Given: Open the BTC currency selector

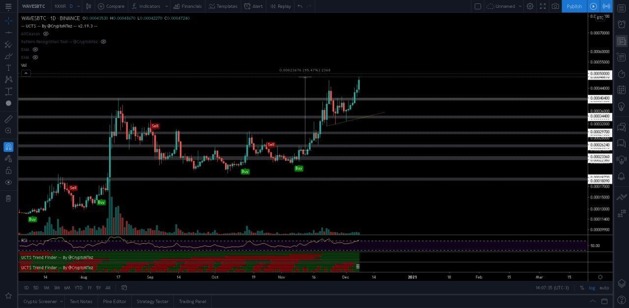Looking at the screenshot, I should [600, 18].
